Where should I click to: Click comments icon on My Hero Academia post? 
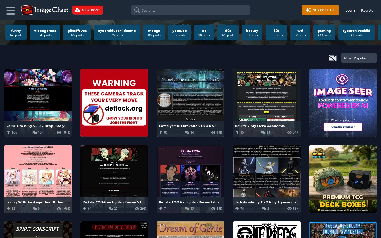(263, 132)
